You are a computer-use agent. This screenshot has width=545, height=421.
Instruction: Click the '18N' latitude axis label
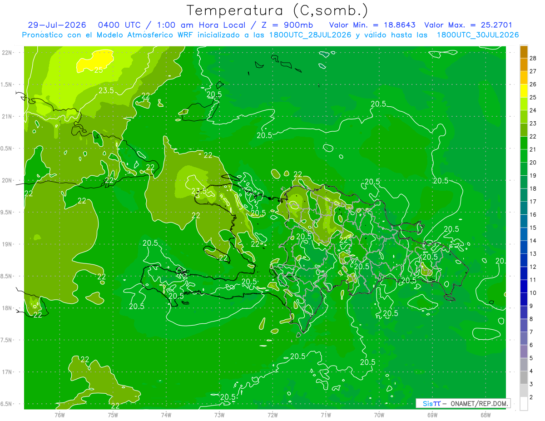point(7,308)
